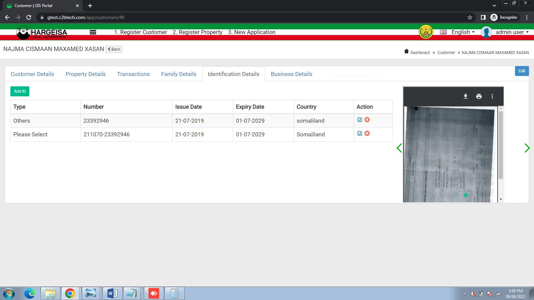Click the Hargeisa Local Government logo
This screenshot has height=300, width=534.
coord(42,32)
